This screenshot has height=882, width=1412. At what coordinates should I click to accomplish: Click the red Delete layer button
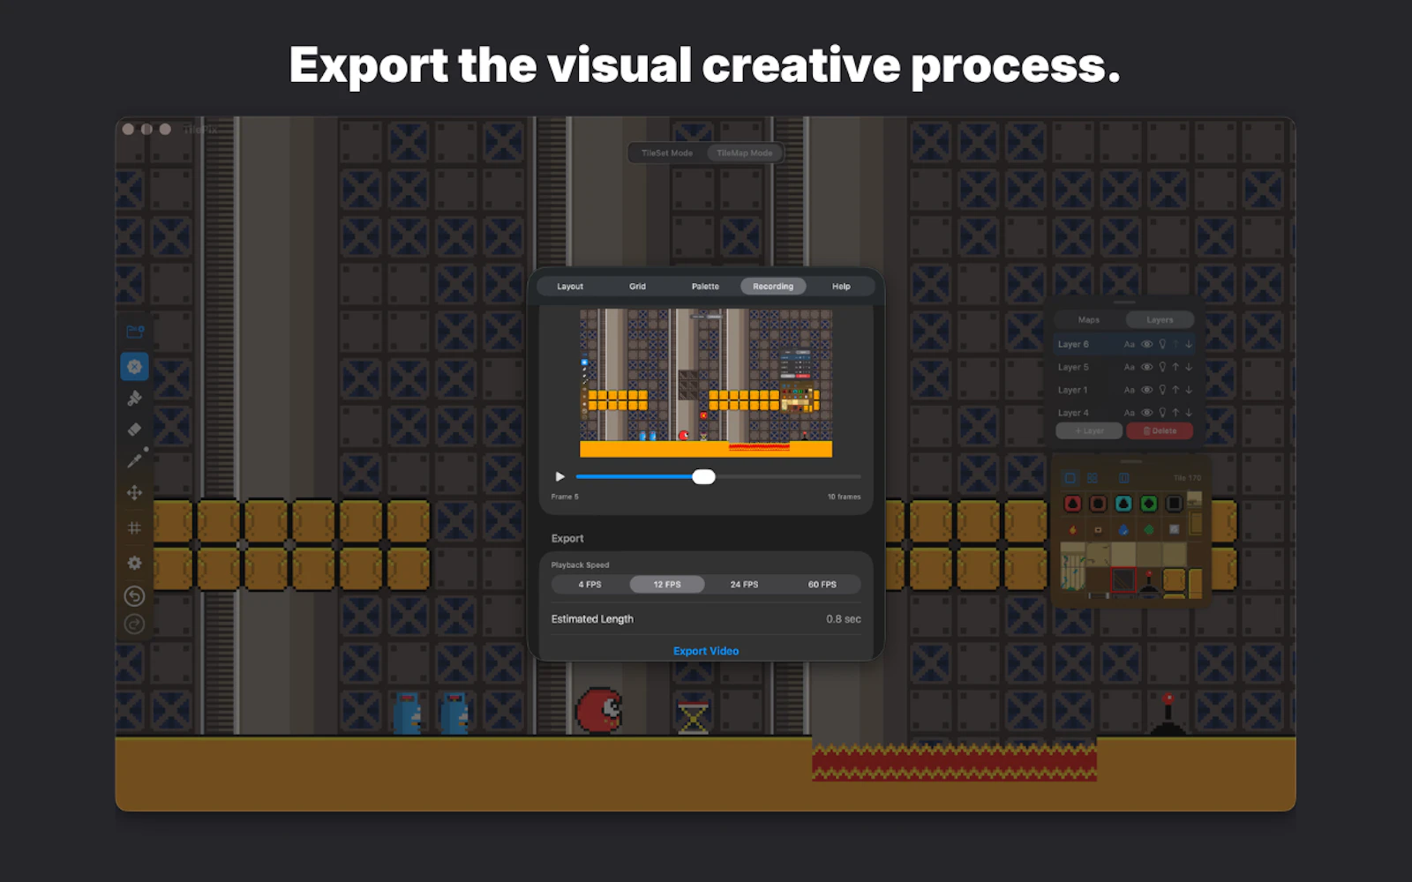(1160, 431)
